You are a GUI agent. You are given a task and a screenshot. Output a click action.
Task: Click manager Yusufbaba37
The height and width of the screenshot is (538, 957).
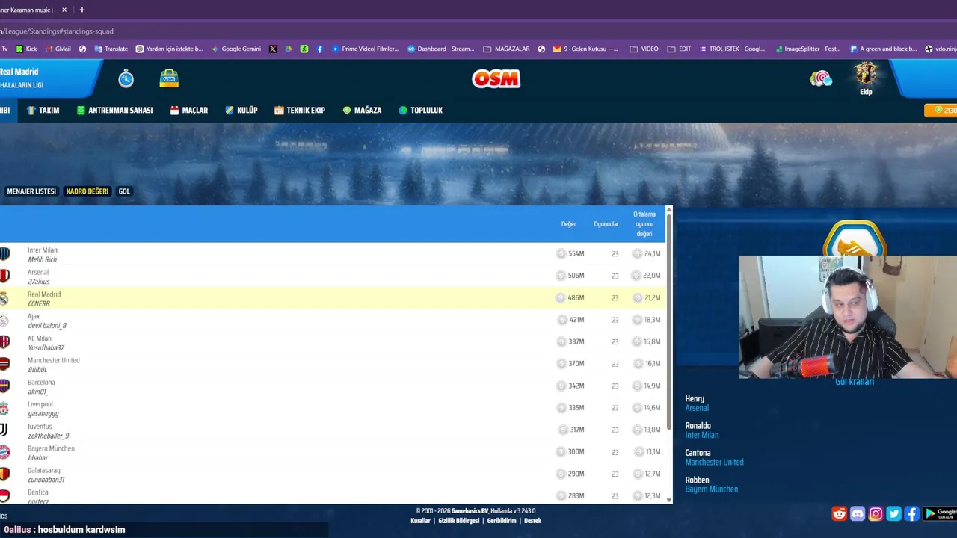(x=46, y=347)
